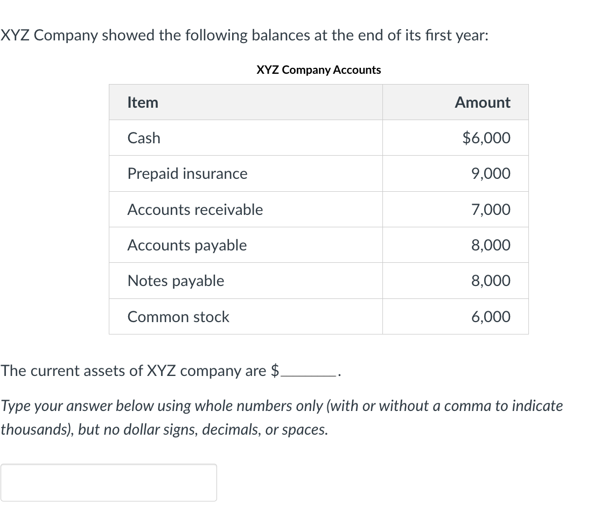Click the 6,000 value for Common stock
Screen dimensions: 600x516
pos(491,317)
